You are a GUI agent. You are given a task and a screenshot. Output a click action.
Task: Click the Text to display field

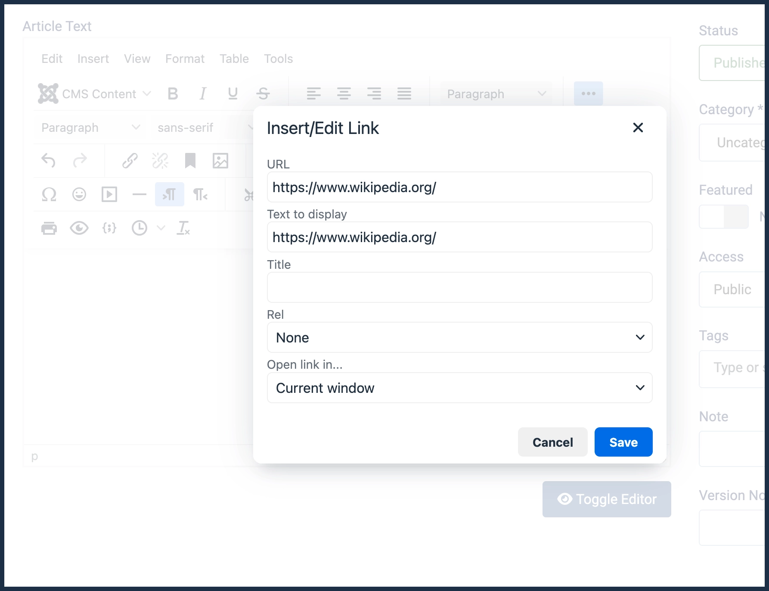(459, 237)
